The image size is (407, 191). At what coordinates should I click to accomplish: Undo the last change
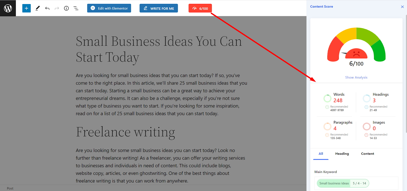[x=47, y=8]
